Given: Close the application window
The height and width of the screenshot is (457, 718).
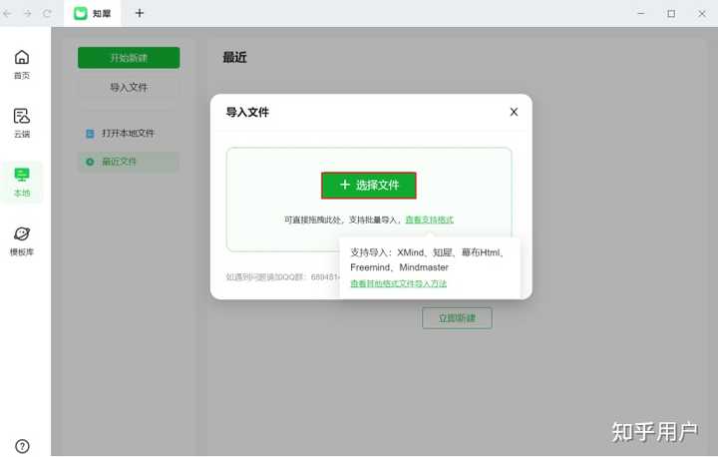Looking at the screenshot, I should point(701,13).
